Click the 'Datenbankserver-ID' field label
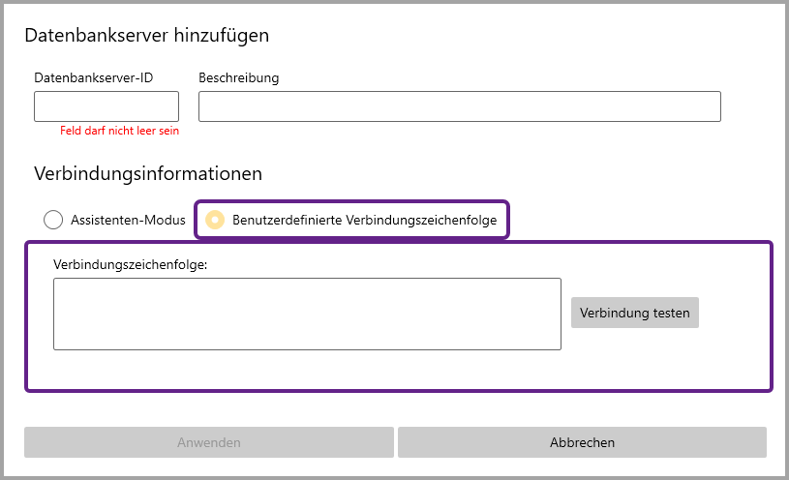789x480 pixels. click(94, 77)
